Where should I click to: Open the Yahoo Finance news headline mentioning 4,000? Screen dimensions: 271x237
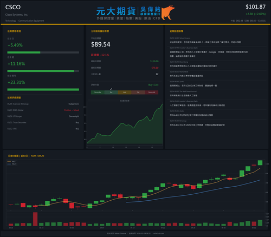click(x=205, y=42)
